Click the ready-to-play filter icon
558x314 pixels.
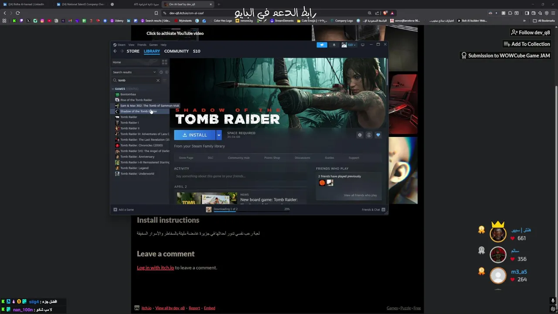[166, 72]
